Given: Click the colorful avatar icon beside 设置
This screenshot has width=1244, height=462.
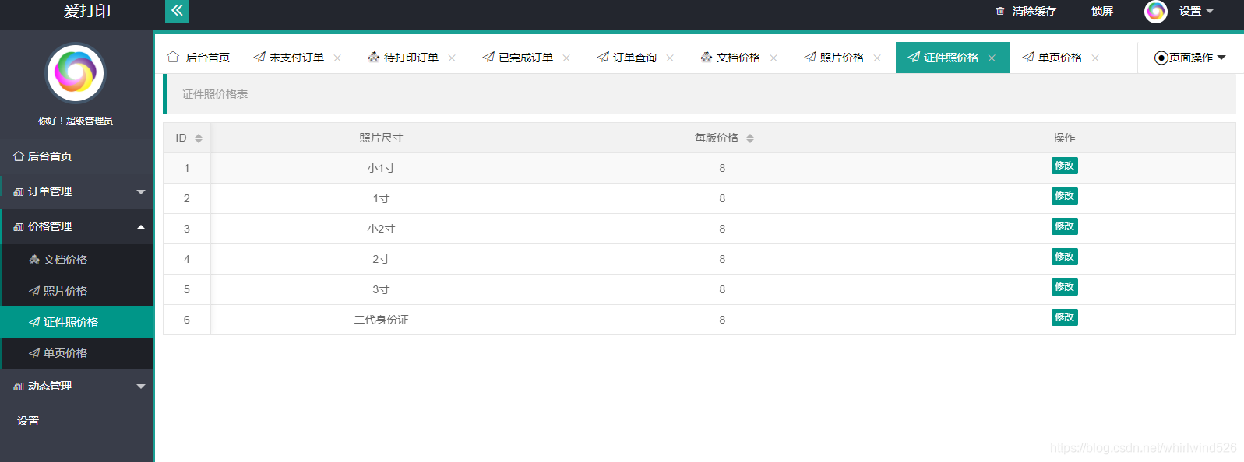Looking at the screenshot, I should coord(1155,11).
